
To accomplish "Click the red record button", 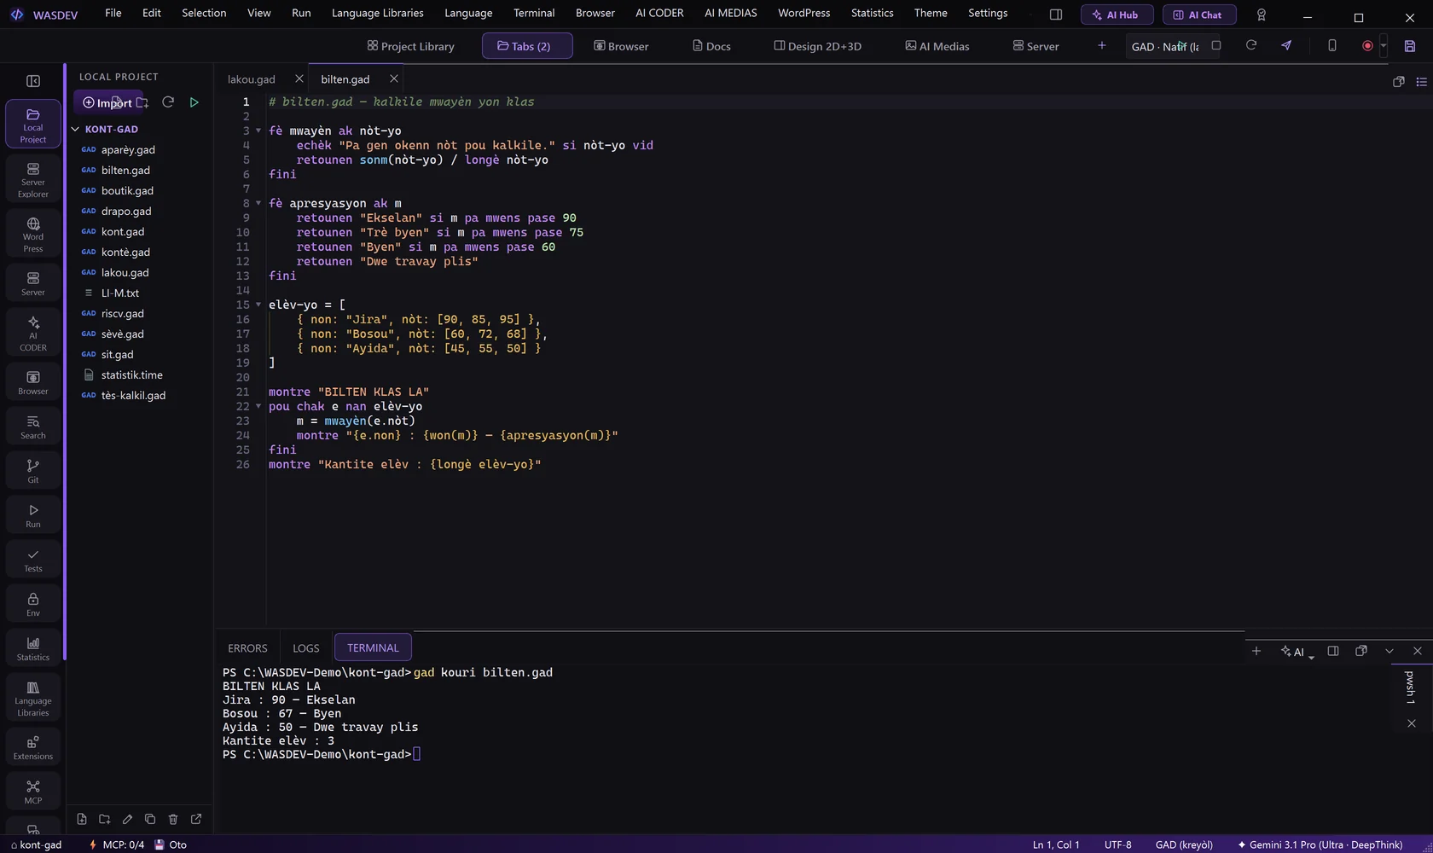I will pyautogui.click(x=1367, y=46).
